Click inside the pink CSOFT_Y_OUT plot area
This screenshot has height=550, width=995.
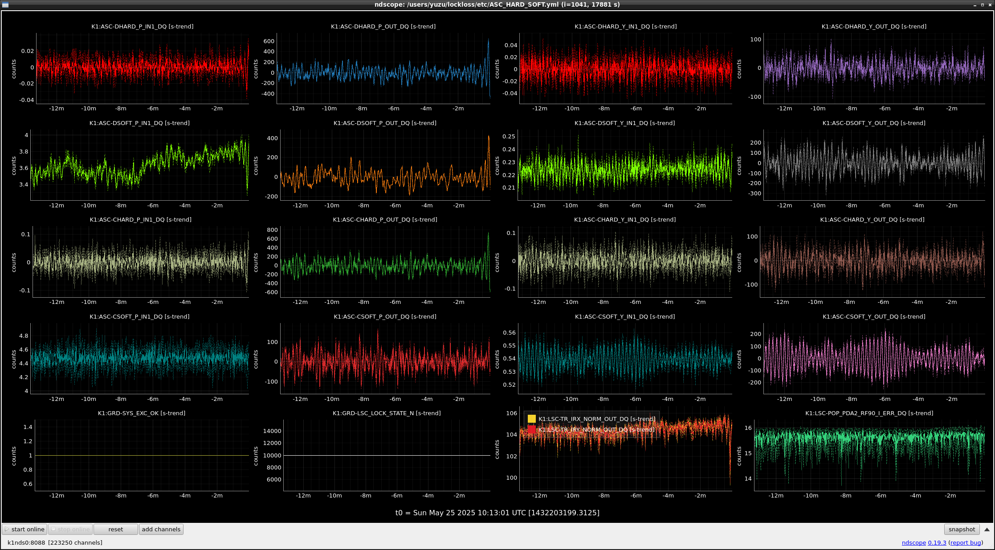[x=874, y=358]
